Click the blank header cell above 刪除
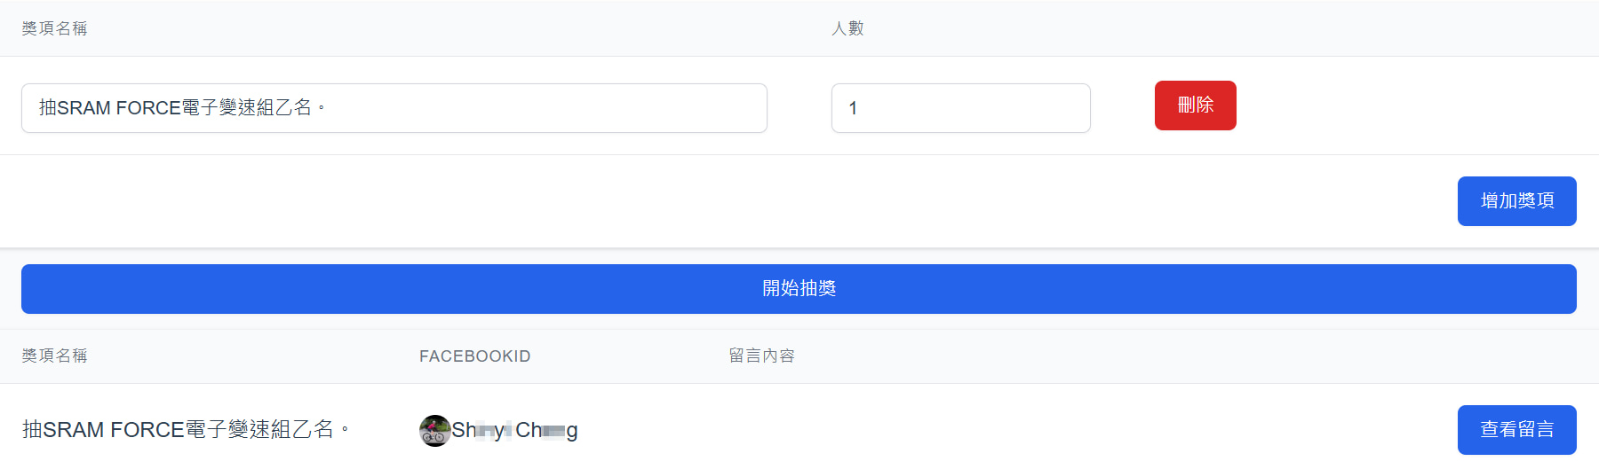This screenshot has height=469, width=1599. click(1195, 28)
